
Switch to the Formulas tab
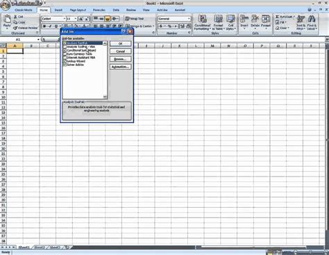pos(99,10)
